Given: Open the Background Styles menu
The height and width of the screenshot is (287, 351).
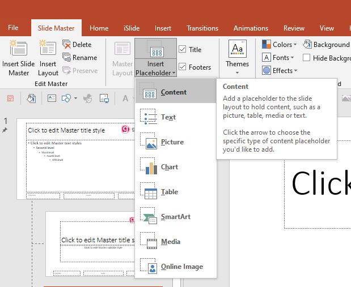Looking at the screenshot, I should coord(327,45).
